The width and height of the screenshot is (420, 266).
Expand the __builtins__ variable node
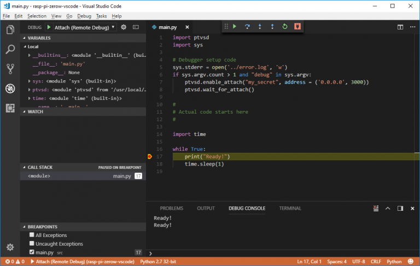(x=30, y=55)
